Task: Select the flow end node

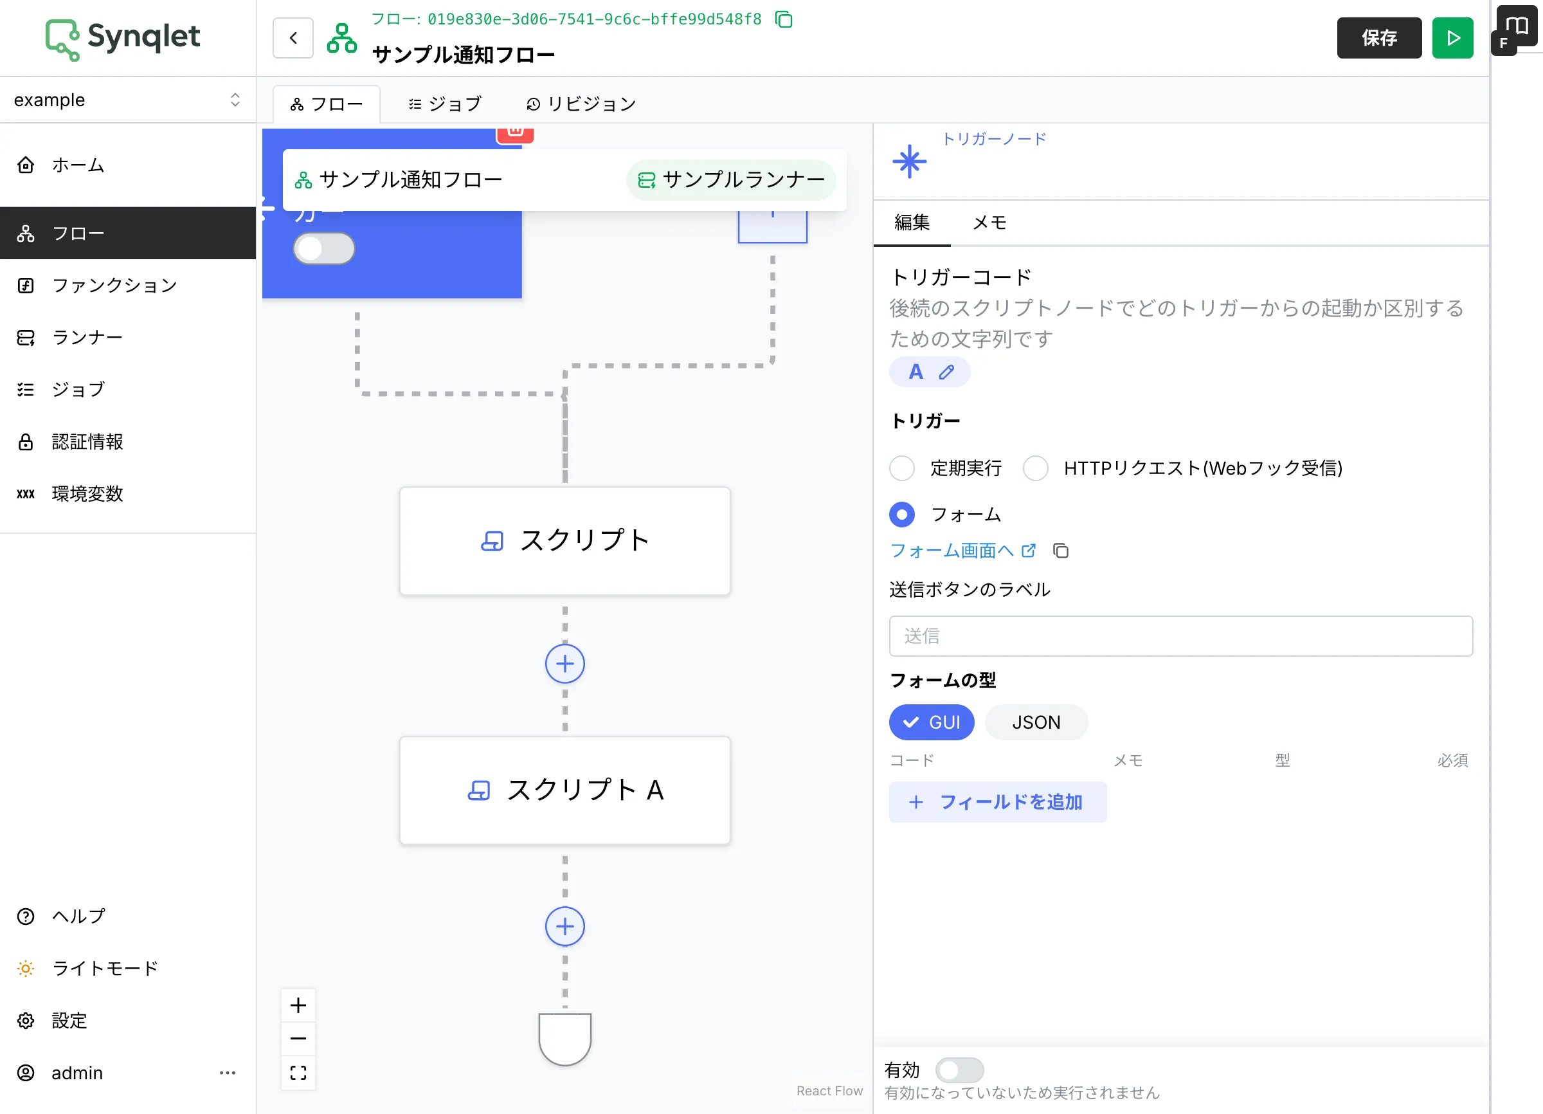Action: pos(564,1039)
